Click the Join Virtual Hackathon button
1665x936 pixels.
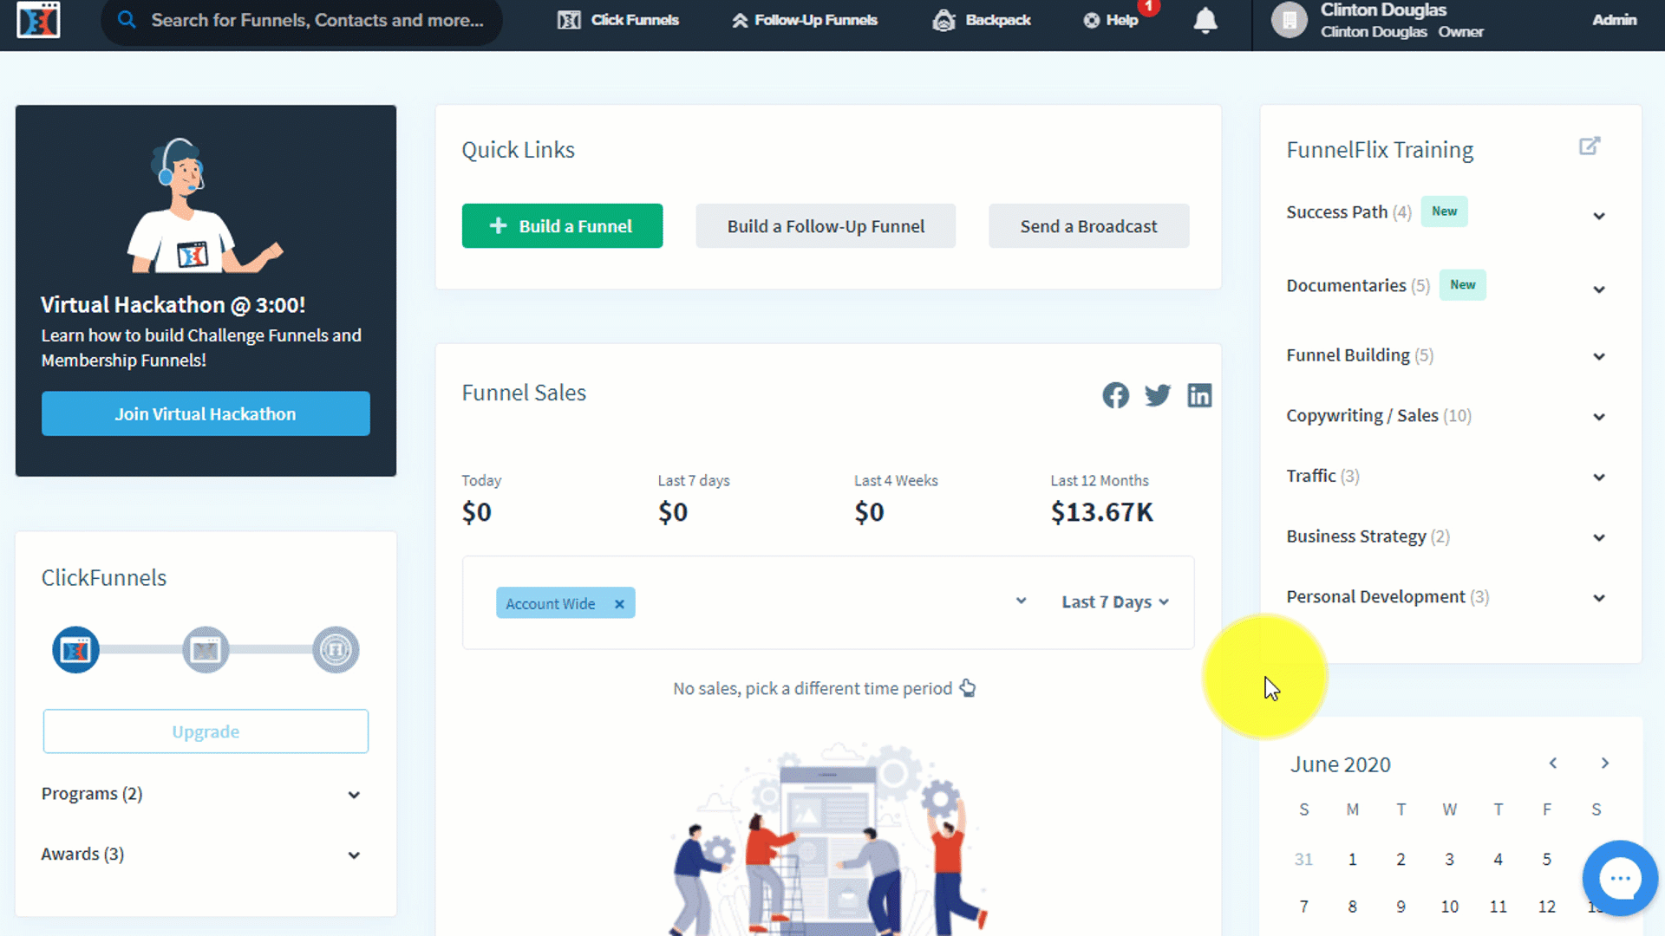click(206, 413)
